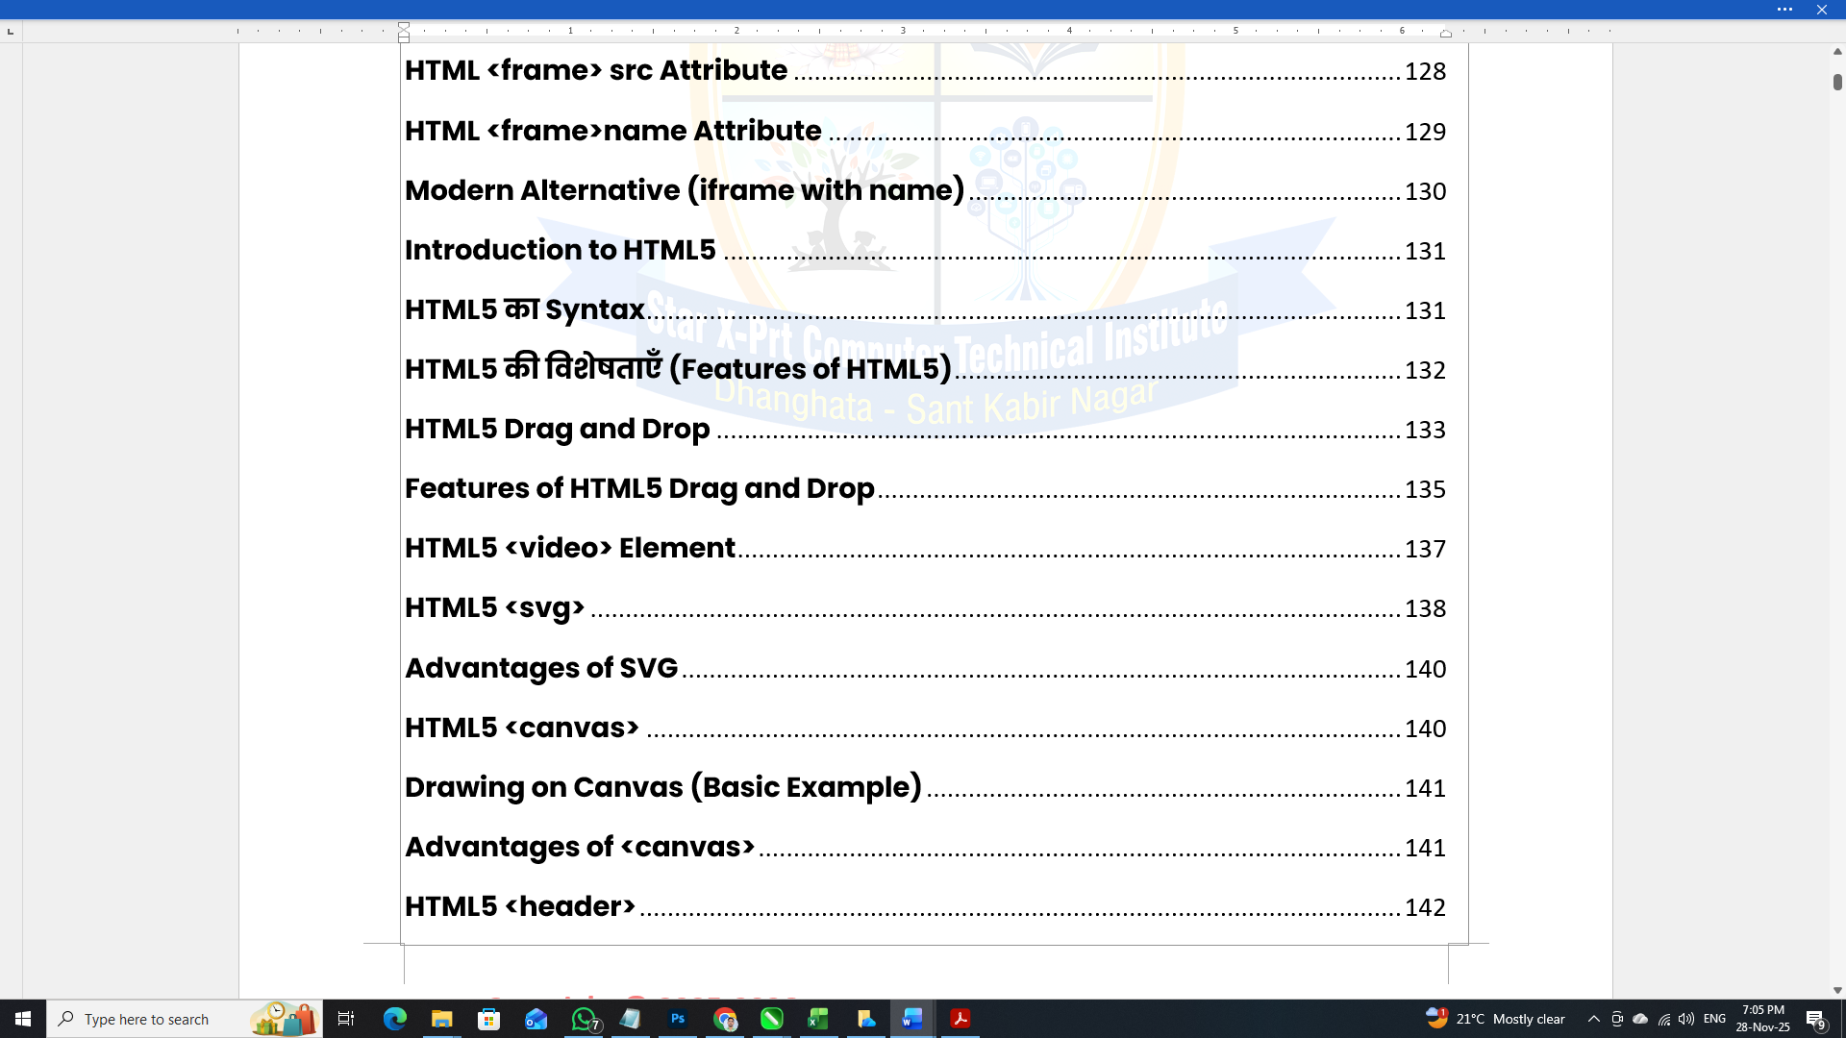Toggle Task View on the taskbar
Image resolution: width=1846 pixels, height=1038 pixels.
point(345,1019)
